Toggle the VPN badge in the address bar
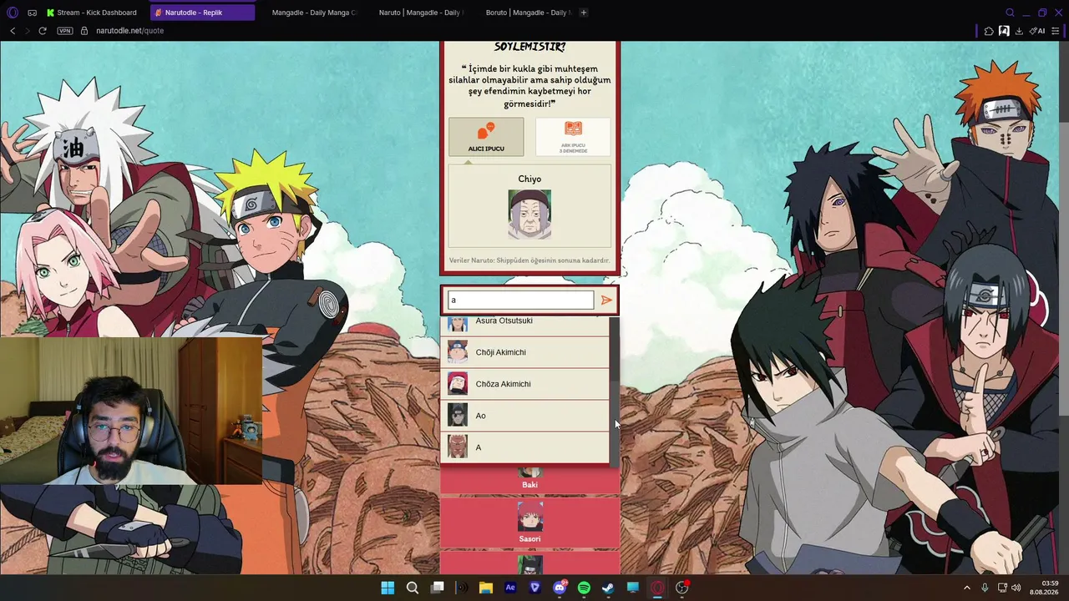Screen dimensions: 1069x601 [65, 31]
